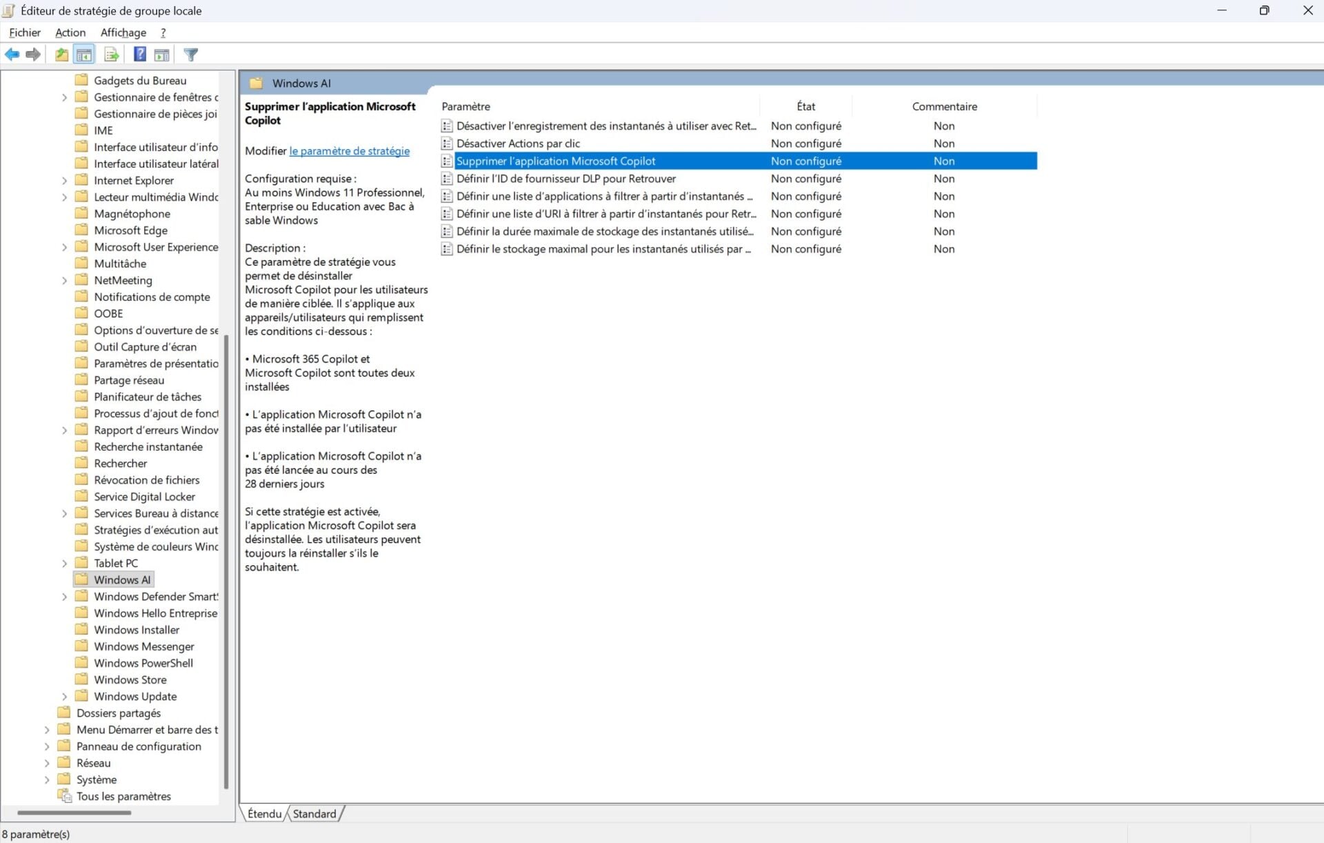Select Recherche instantanée tree item
The image size is (1324, 843).
point(148,447)
